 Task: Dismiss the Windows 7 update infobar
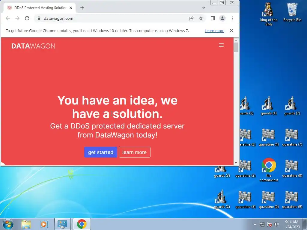click(x=231, y=31)
